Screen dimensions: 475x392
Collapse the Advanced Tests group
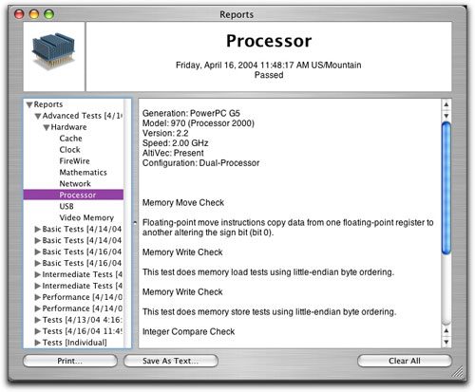38,116
